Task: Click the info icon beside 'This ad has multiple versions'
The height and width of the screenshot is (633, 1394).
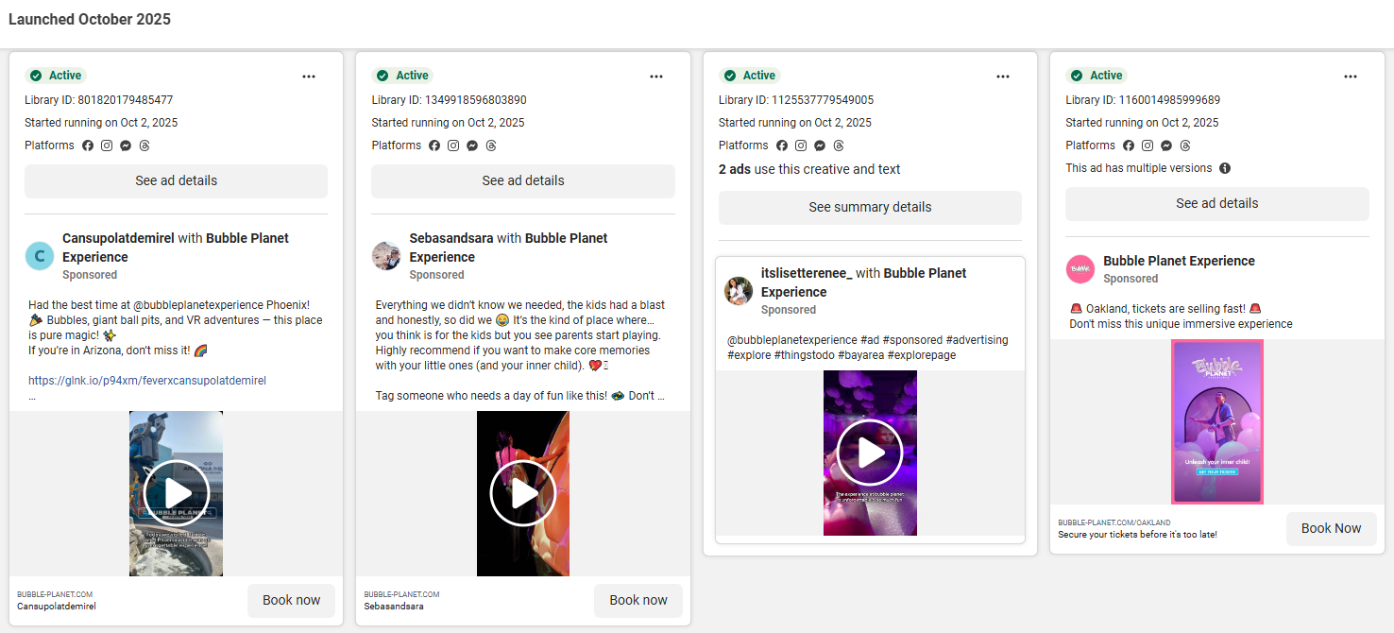Action: point(1225,168)
